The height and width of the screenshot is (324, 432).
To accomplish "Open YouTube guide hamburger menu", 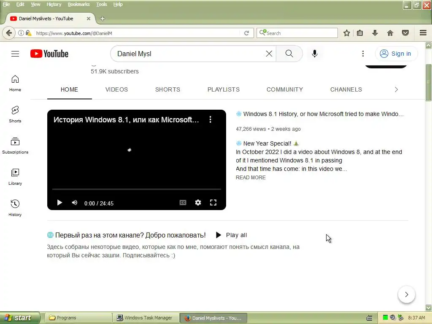I will point(15,54).
